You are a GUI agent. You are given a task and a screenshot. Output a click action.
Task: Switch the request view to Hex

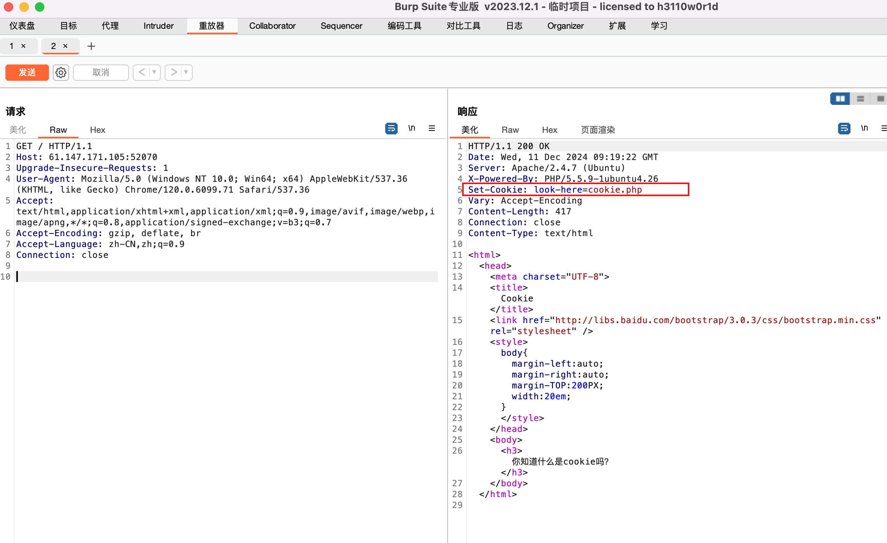(x=97, y=130)
